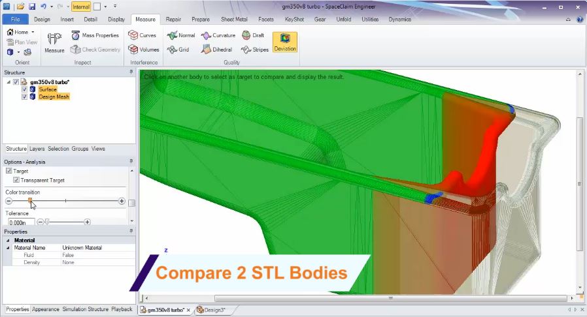The height and width of the screenshot is (317, 587).
Task: Open the view cube dropdown arrow in Orient
Action: 18,52
